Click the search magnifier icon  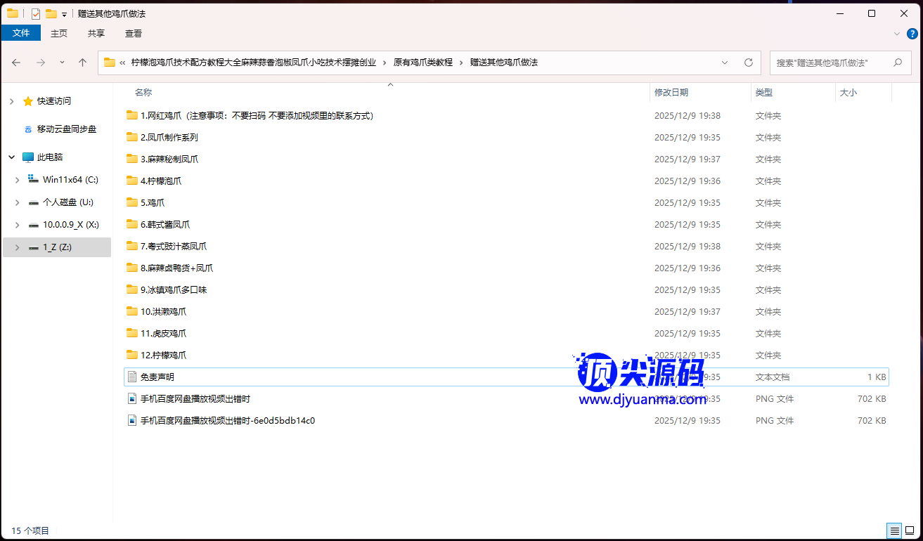tap(898, 63)
